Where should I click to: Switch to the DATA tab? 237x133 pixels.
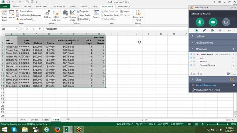pyautogui.click(x=73, y=7)
